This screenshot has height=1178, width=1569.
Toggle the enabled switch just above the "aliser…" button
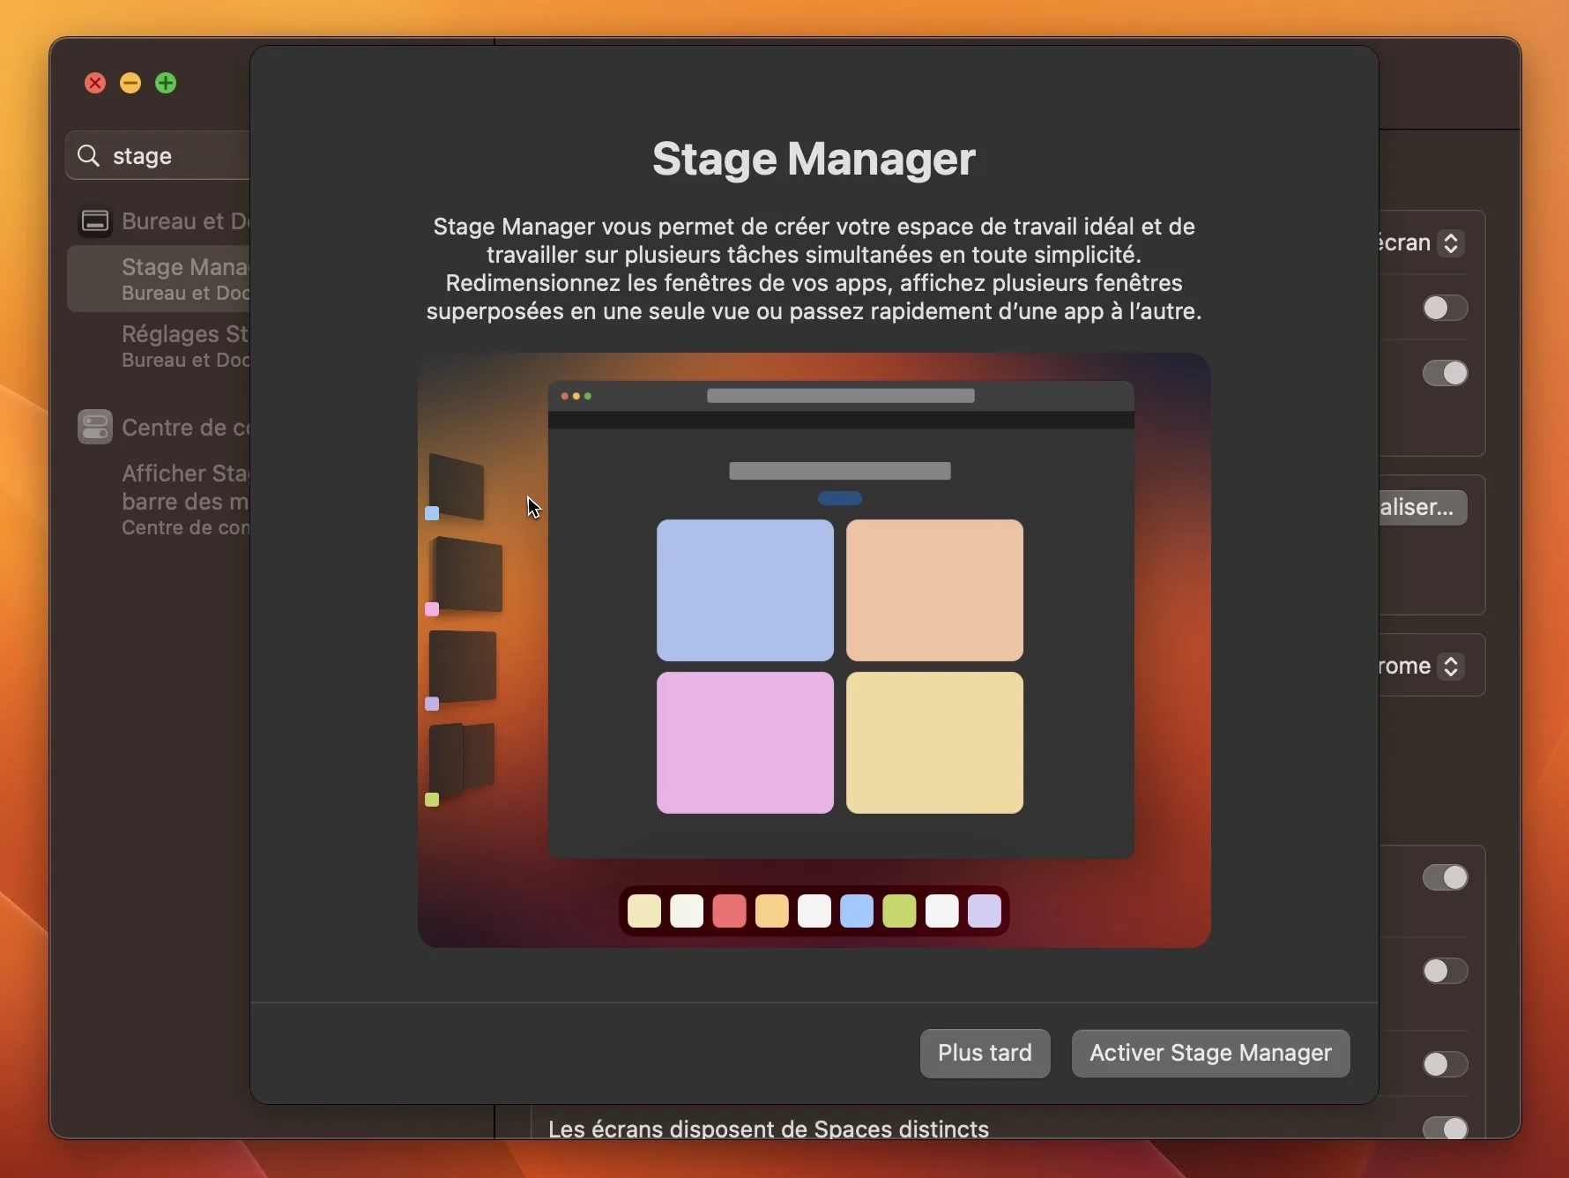[1445, 373]
